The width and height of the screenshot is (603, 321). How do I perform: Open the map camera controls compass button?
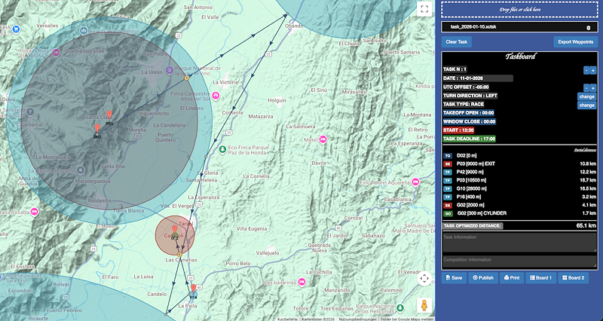click(x=424, y=279)
